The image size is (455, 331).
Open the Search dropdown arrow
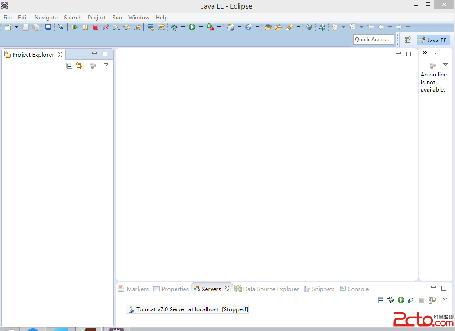298,27
